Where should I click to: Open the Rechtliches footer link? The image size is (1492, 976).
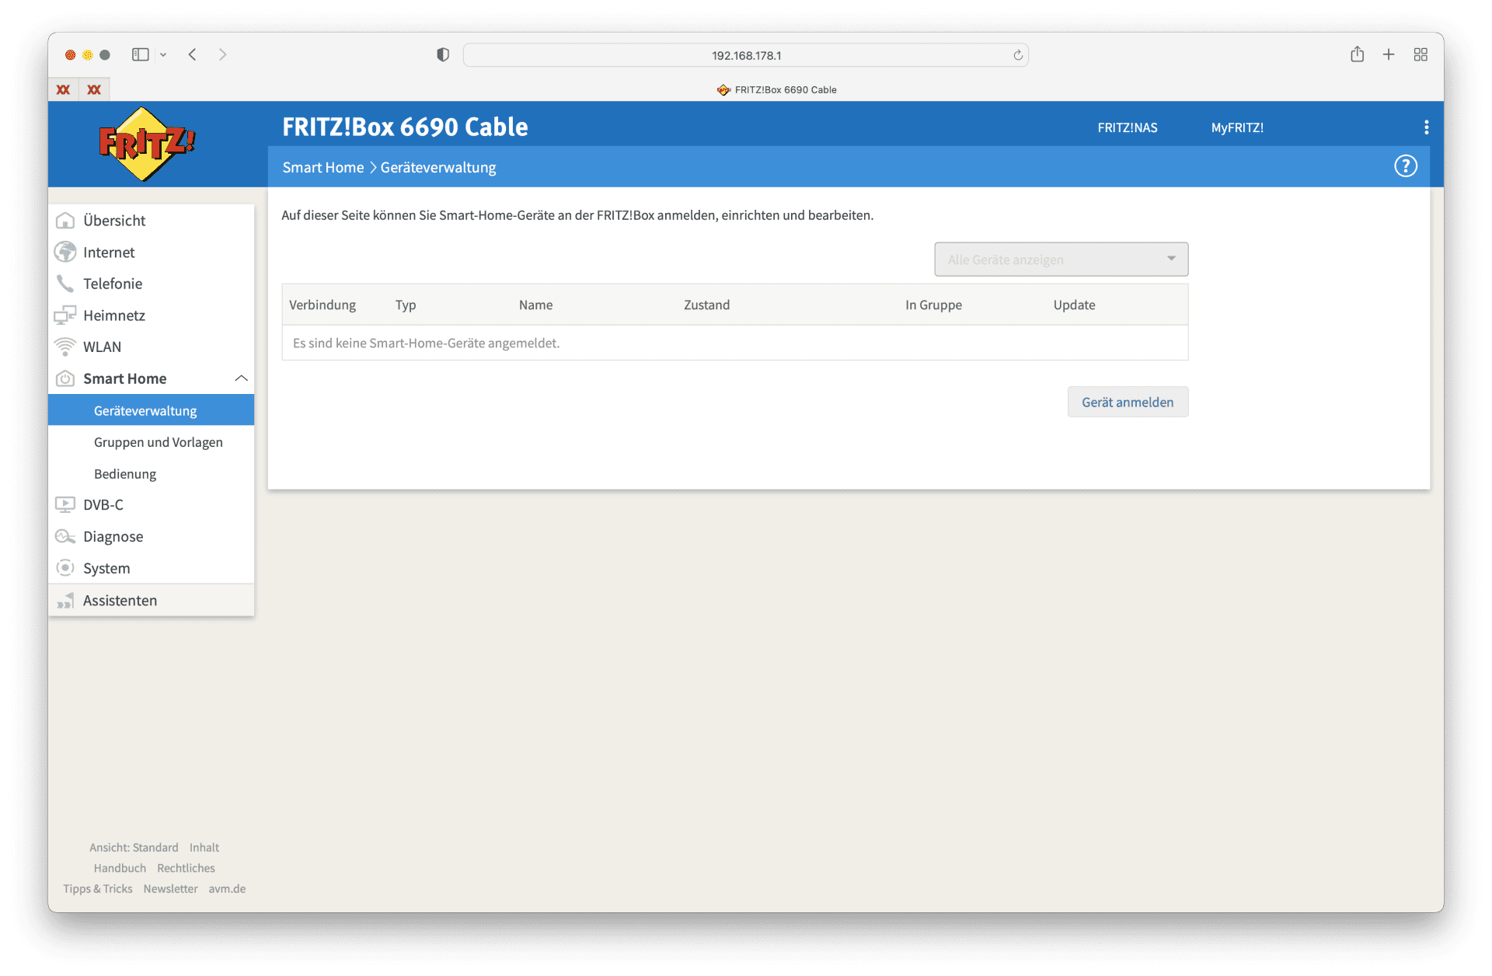186,868
